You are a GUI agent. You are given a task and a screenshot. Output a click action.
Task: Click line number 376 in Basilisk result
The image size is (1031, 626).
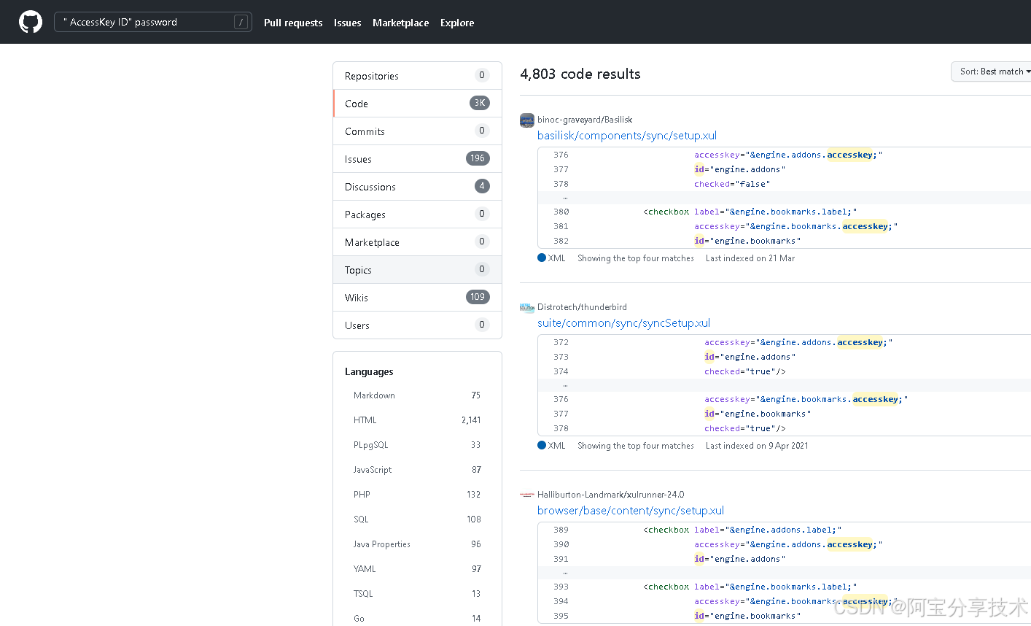point(561,155)
